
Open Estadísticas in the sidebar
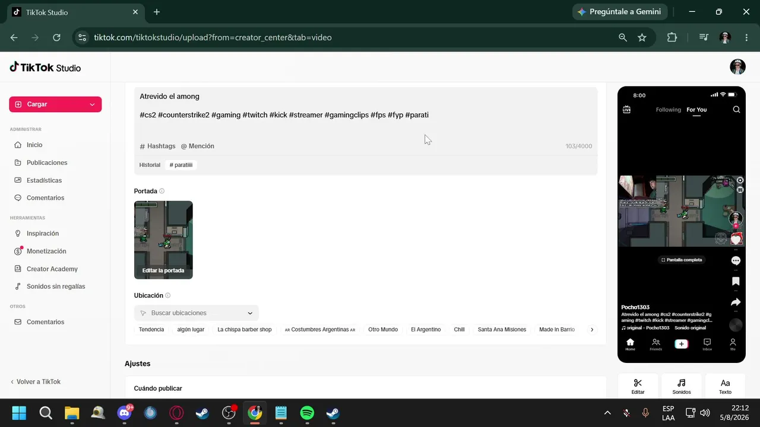tap(44, 180)
